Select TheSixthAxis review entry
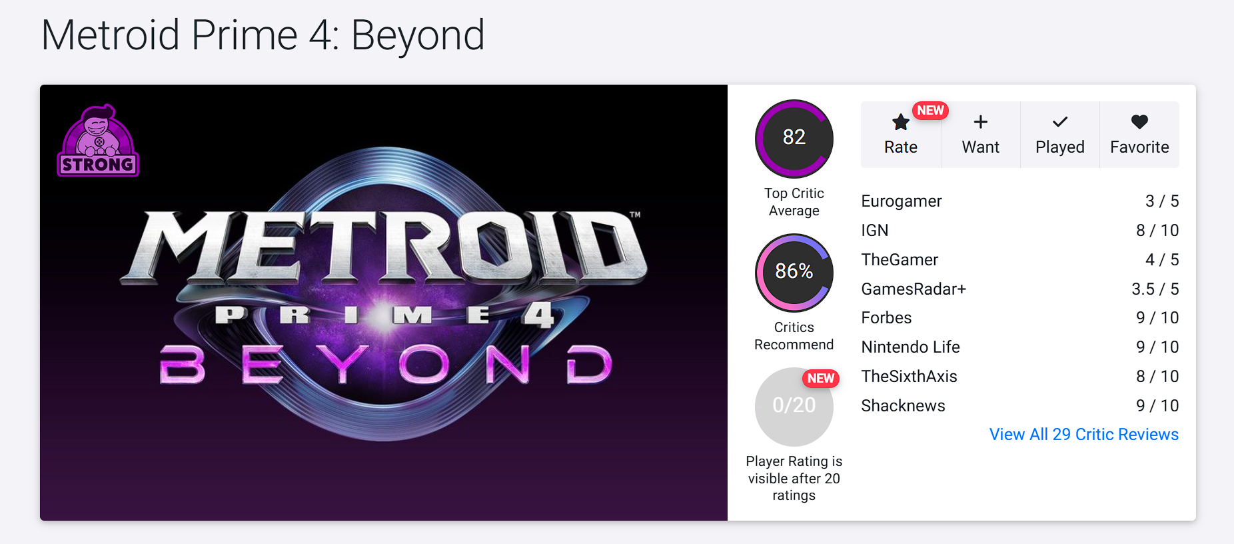The image size is (1234, 544). [909, 377]
